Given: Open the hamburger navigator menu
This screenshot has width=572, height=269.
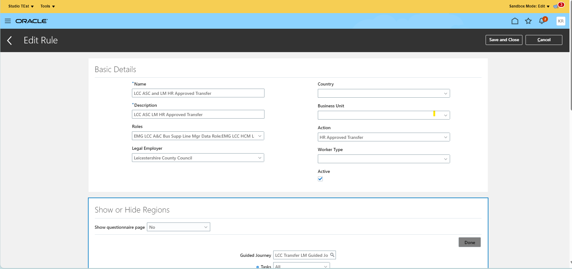Looking at the screenshot, I should click(x=8, y=21).
